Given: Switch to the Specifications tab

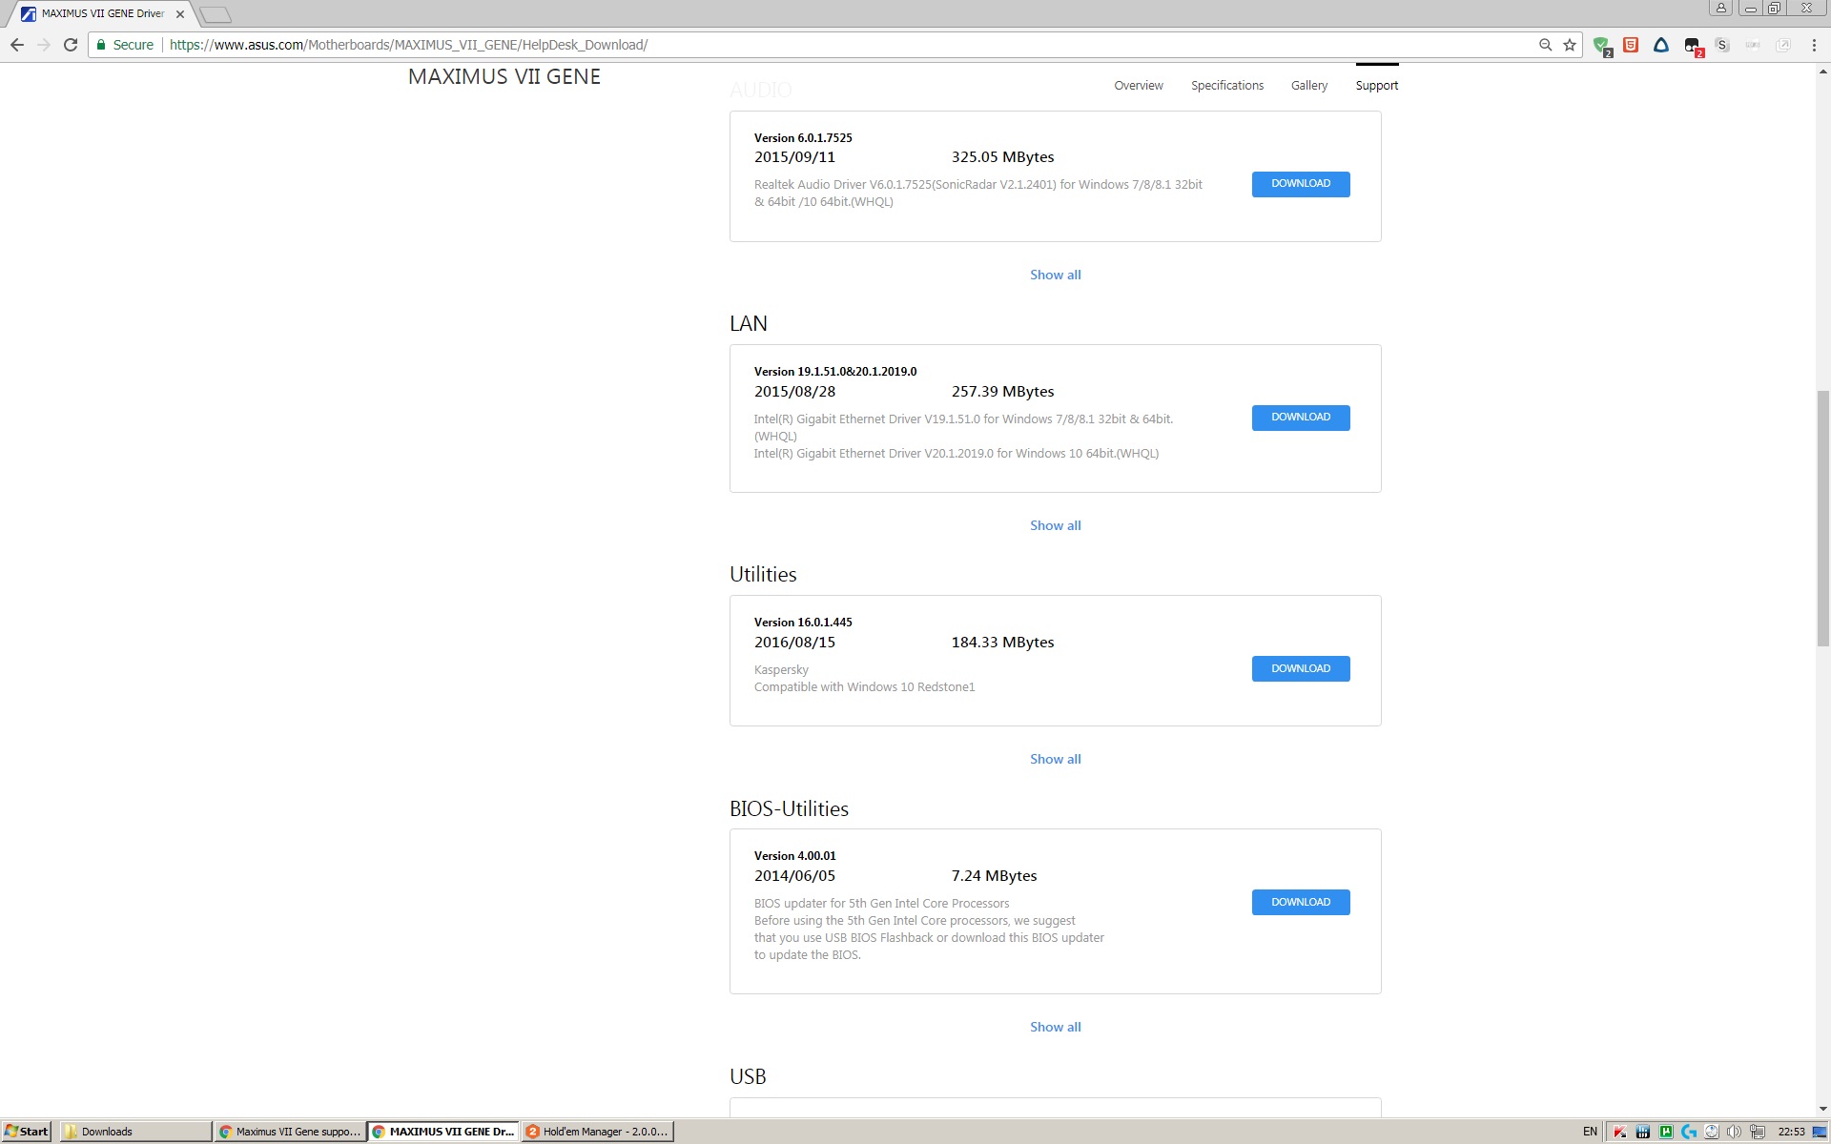Looking at the screenshot, I should click(1226, 86).
